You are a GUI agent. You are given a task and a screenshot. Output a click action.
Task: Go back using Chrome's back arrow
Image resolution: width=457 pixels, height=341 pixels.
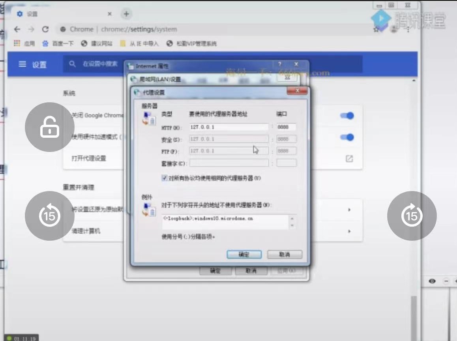click(17, 30)
